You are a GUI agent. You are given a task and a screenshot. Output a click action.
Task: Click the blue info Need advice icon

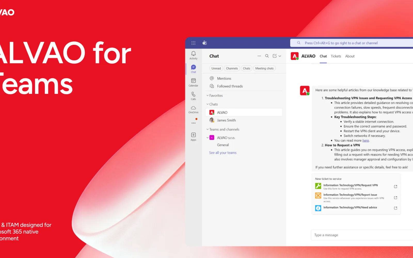(x=318, y=208)
